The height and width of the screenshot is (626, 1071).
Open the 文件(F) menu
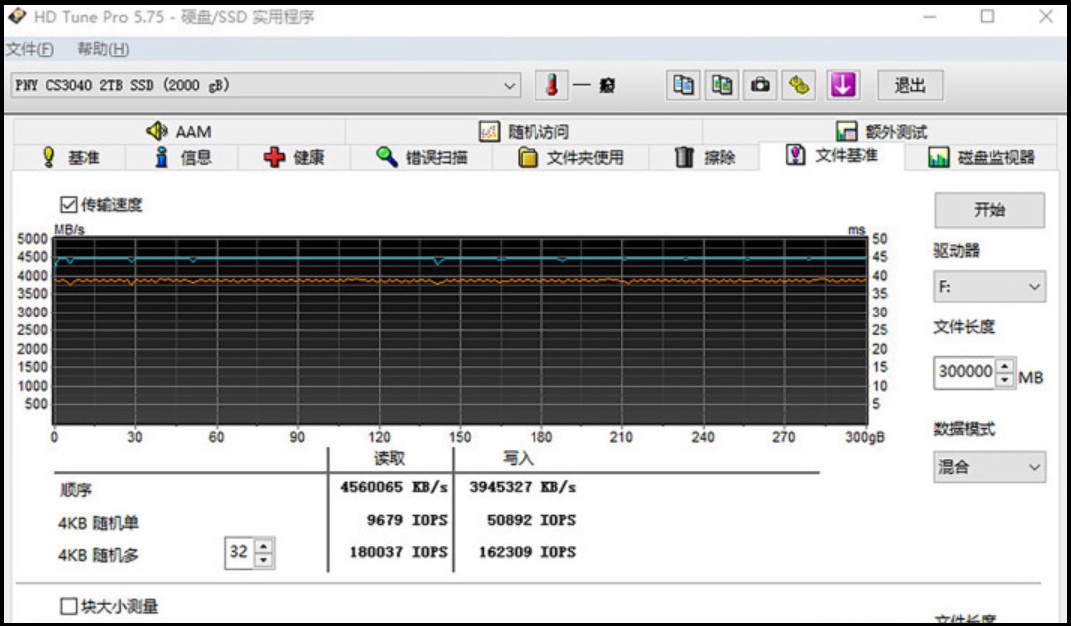tap(30, 49)
